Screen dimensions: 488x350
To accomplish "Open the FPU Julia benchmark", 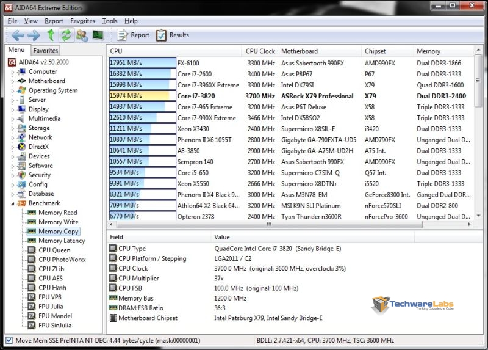I will point(51,307).
